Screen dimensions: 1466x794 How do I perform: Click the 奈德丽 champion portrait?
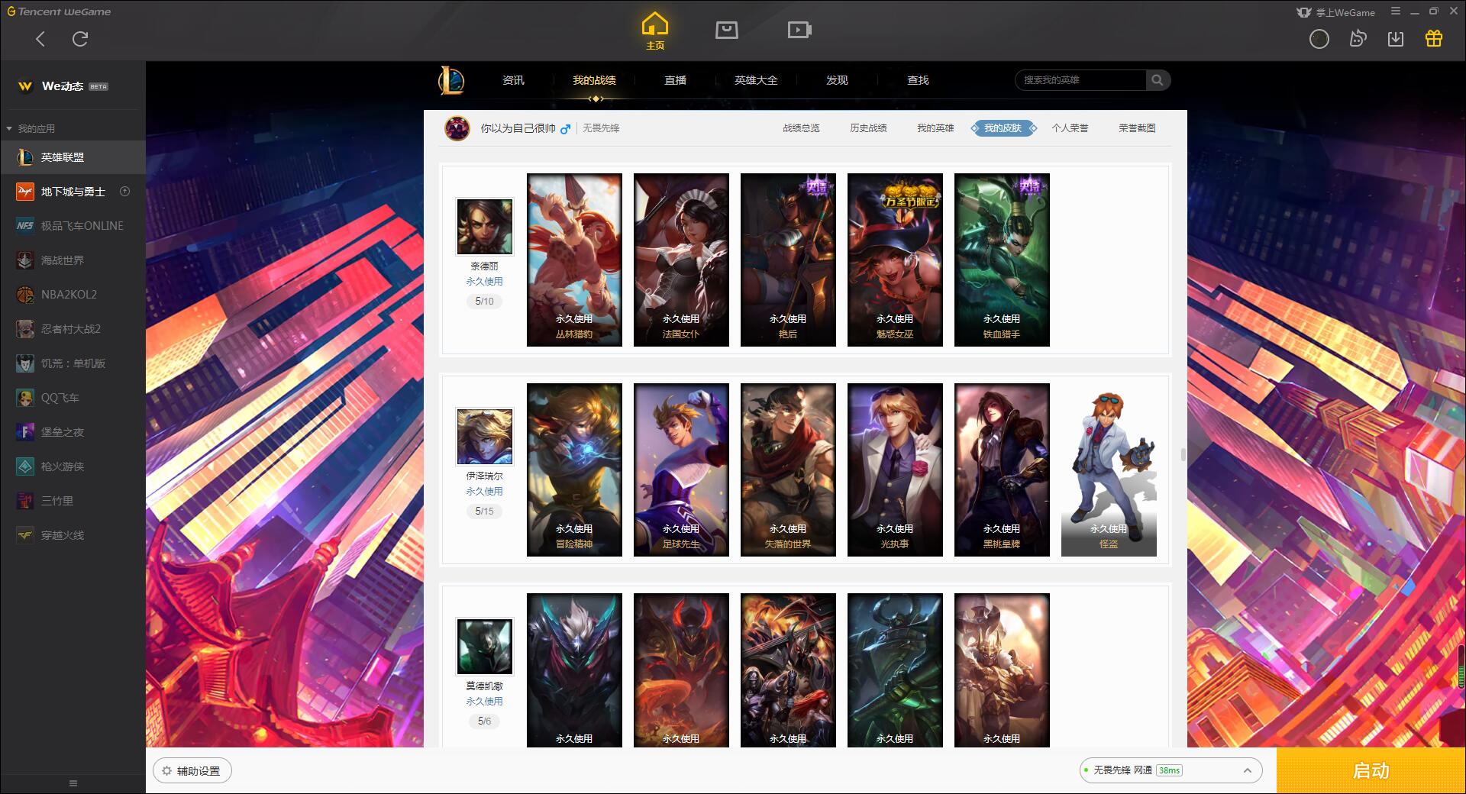tap(485, 227)
